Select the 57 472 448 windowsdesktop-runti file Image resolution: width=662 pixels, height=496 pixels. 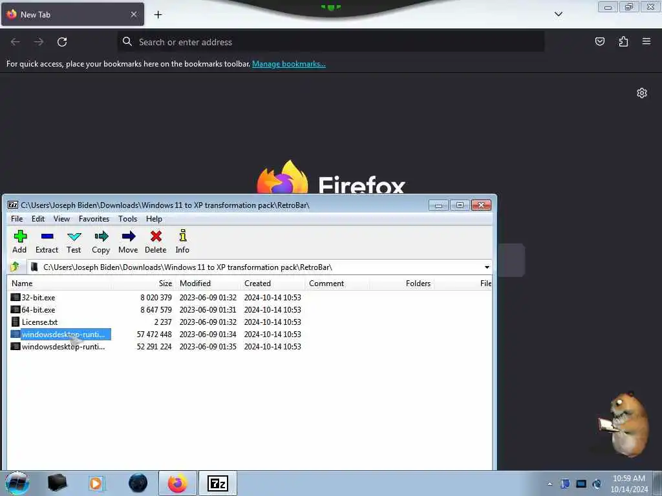click(63, 335)
